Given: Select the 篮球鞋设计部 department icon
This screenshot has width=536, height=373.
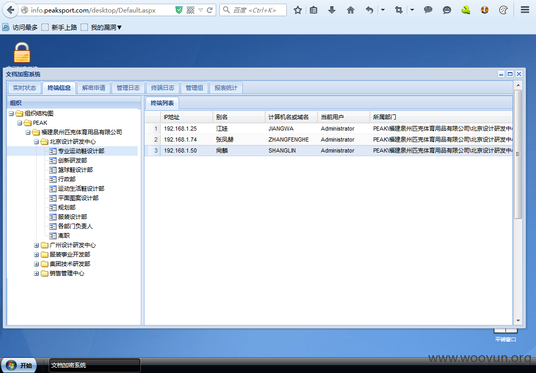Looking at the screenshot, I should point(53,170).
